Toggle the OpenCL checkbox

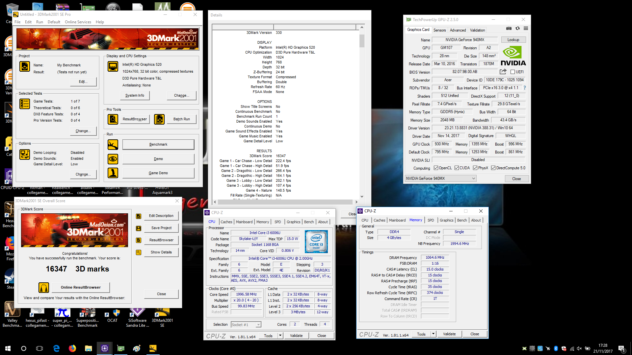(436, 168)
